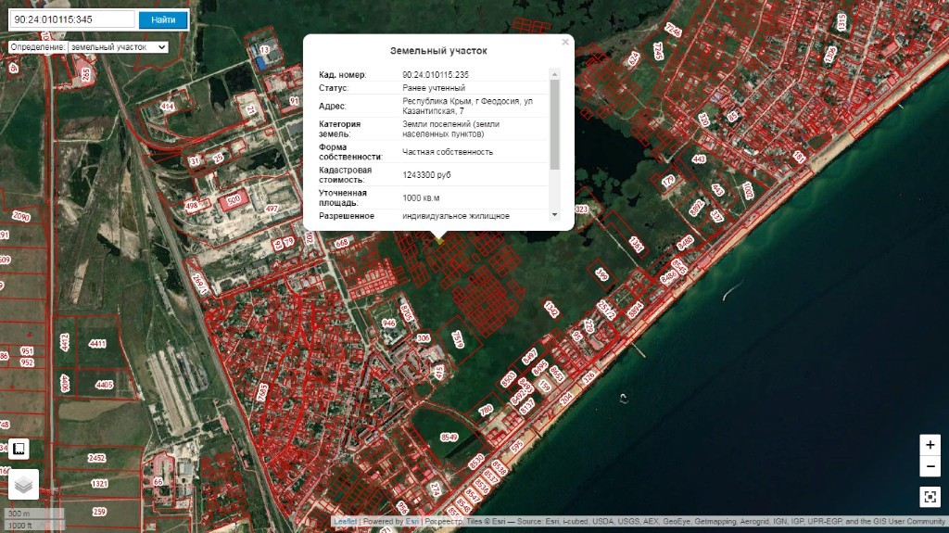
Task: Click popup scrollbar up arrow
Action: 555,73
